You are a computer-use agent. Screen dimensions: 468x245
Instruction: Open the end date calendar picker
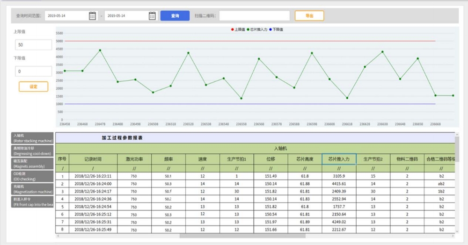click(152, 16)
